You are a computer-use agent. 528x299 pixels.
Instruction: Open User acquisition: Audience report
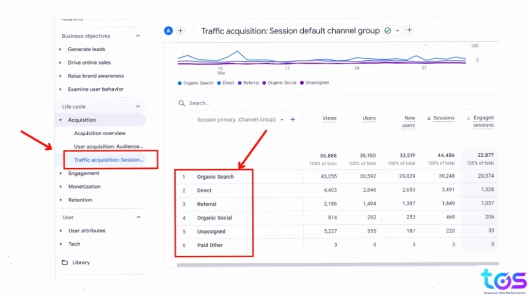point(108,147)
